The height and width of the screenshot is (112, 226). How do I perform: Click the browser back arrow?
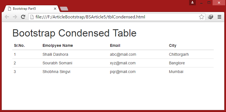[x=7, y=17]
